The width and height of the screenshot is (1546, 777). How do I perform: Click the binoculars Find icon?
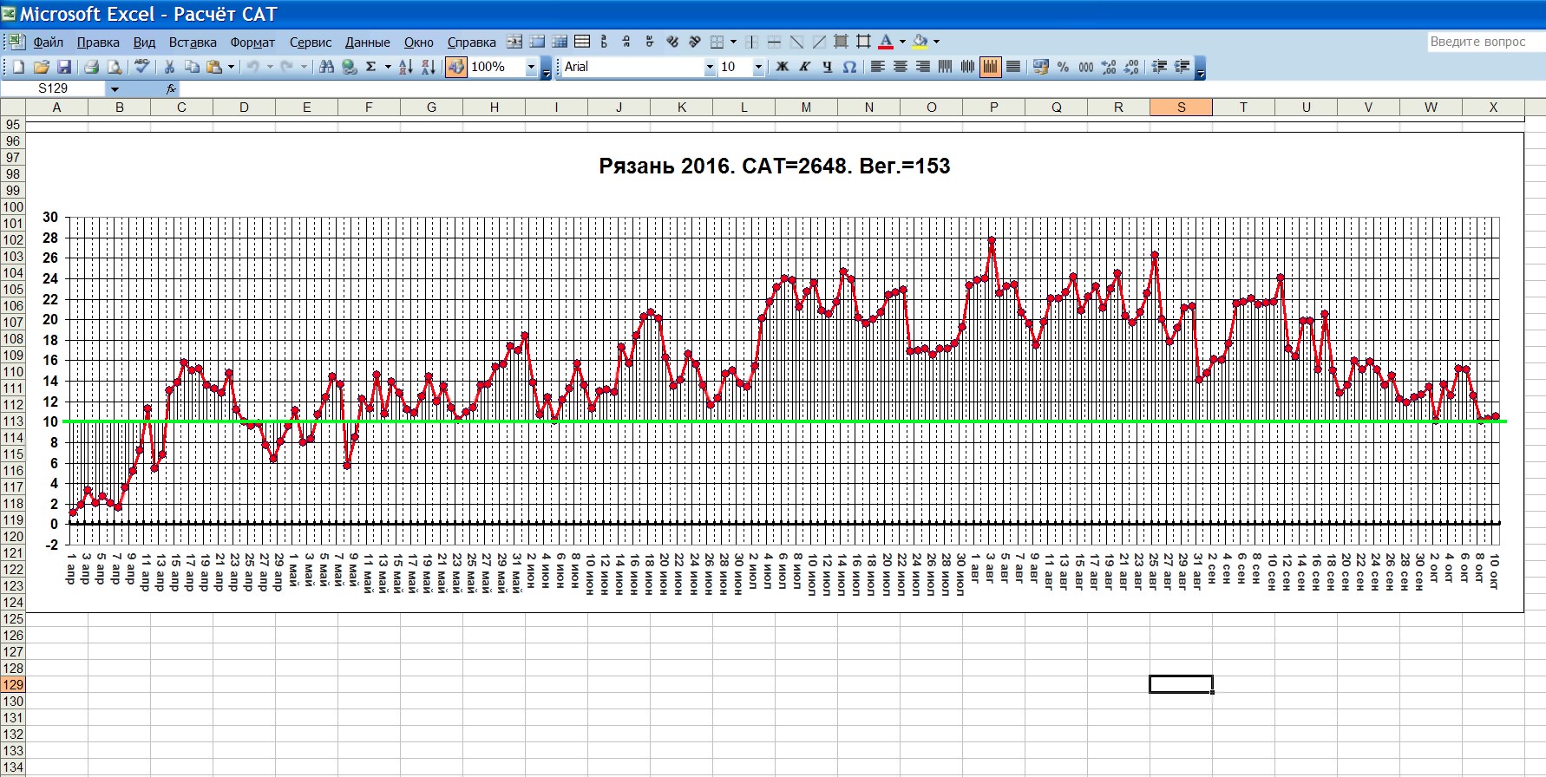point(326,67)
